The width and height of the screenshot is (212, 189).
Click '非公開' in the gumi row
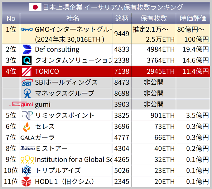point(154,104)
